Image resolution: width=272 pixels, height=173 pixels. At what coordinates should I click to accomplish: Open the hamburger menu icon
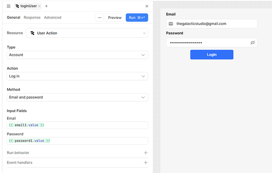9,6
